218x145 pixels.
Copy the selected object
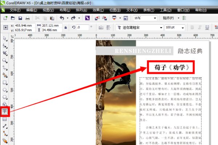coord(45,18)
